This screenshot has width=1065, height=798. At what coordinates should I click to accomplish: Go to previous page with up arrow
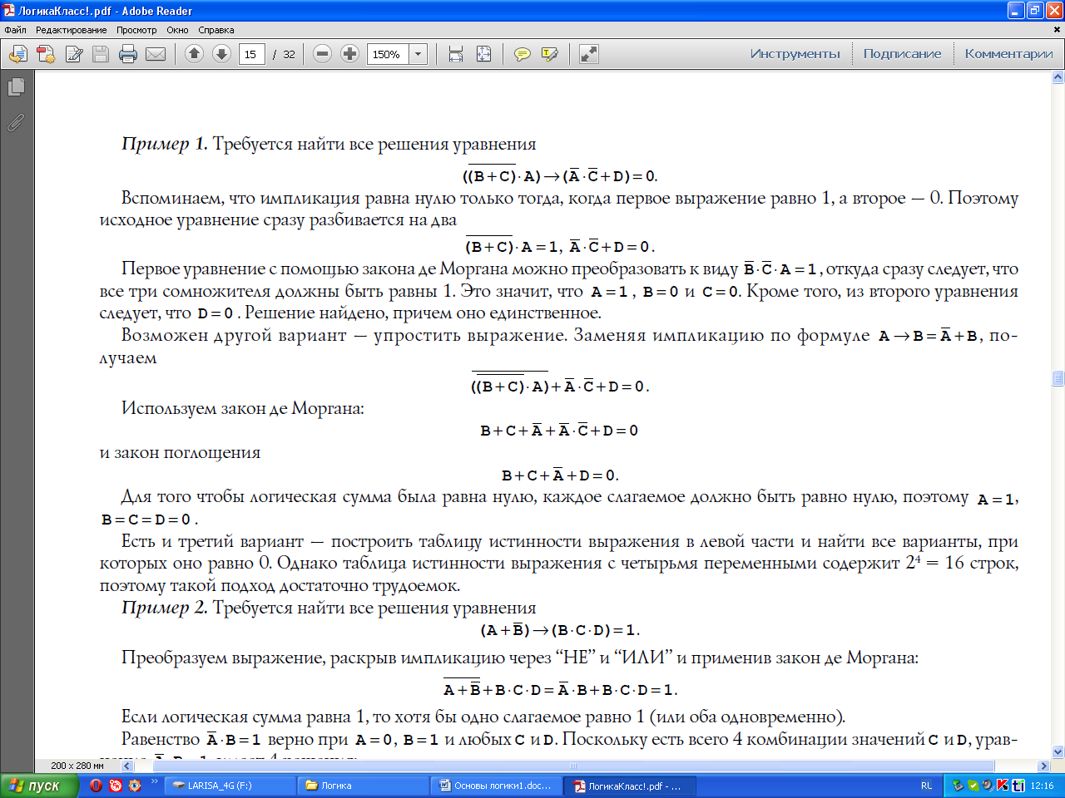coord(194,54)
